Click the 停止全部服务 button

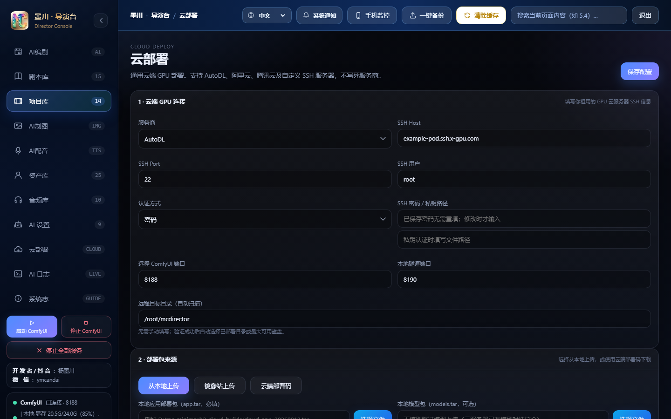coord(59,351)
